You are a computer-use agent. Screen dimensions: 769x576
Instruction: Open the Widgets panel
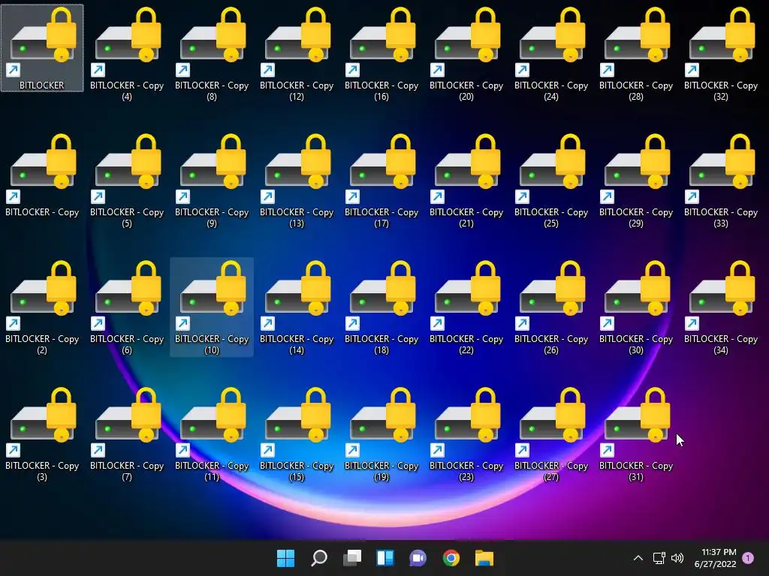[385, 558]
